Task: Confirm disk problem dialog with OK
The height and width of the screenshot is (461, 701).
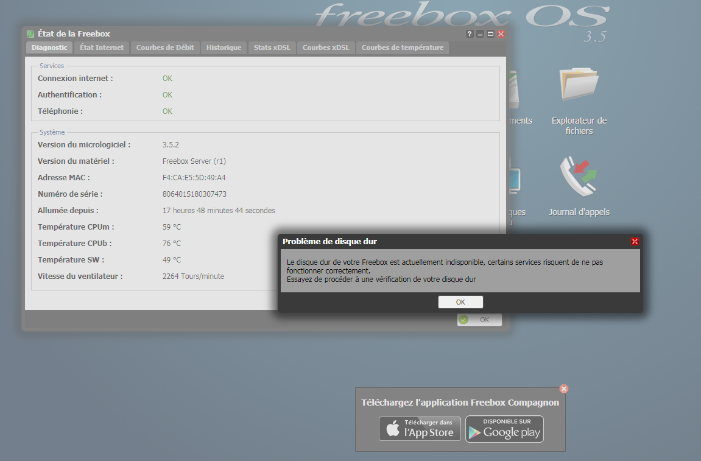Action: (x=460, y=302)
